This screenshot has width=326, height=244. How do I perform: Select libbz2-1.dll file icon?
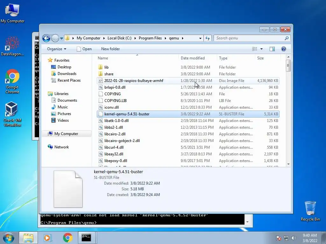[101, 127]
